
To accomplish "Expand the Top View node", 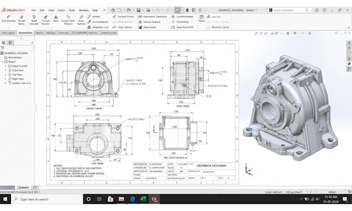I will click(x=6, y=74).
